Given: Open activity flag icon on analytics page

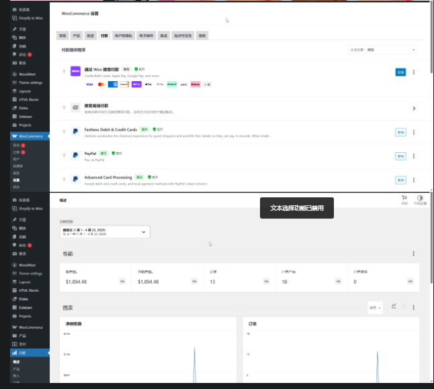Looking at the screenshot, I should [x=404, y=199].
